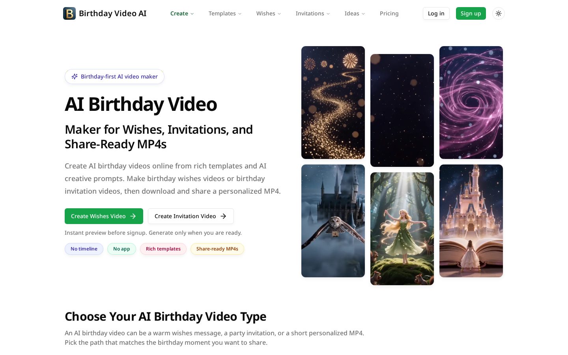Click the arrow icon on Create Invitation Video

pyautogui.click(x=224, y=216)
